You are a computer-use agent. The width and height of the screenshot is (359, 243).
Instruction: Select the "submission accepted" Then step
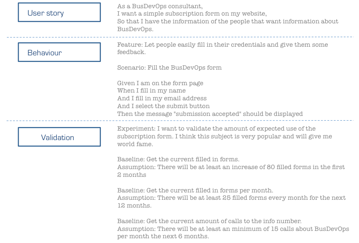(210, 114)
